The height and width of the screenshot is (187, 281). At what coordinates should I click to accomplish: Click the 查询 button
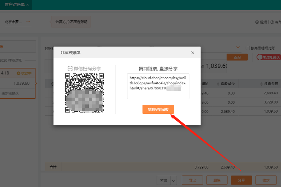point(237,57)
